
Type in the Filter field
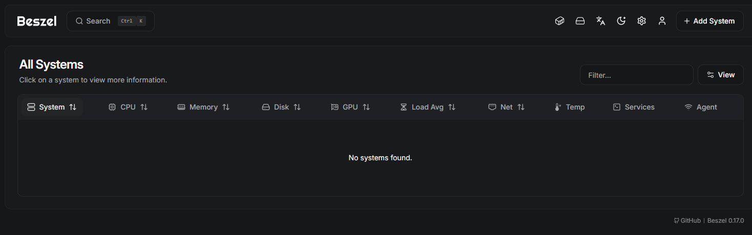point(636,75)
